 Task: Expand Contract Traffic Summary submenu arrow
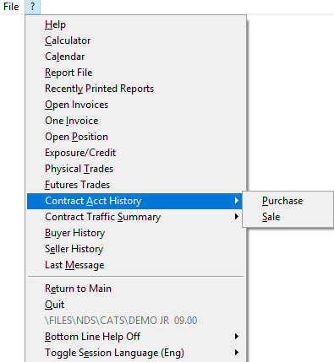[x=237, y=217]
